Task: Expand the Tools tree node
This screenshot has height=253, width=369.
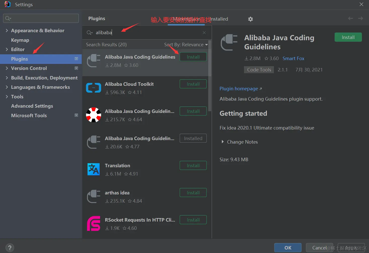Action: tap(7, 97)
